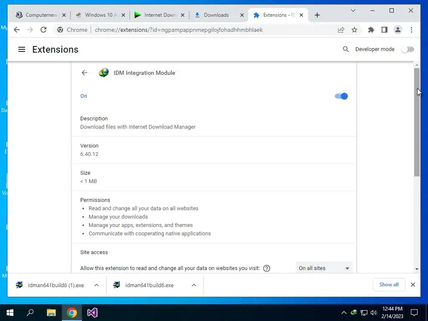Click the IDM Integration Module logo
The height and width of the screenshot is (321, 428).
coord(104,73)
